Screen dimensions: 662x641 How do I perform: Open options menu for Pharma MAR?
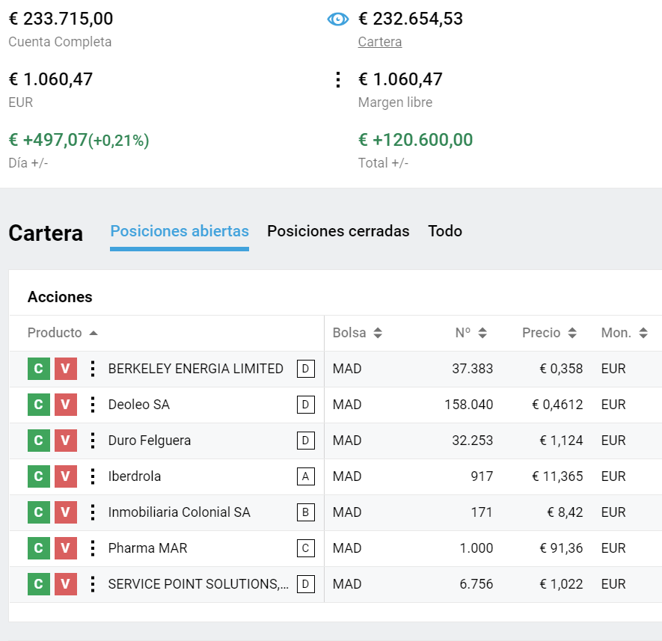coord(93,548)
